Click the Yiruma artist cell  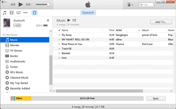pos(120,44)
